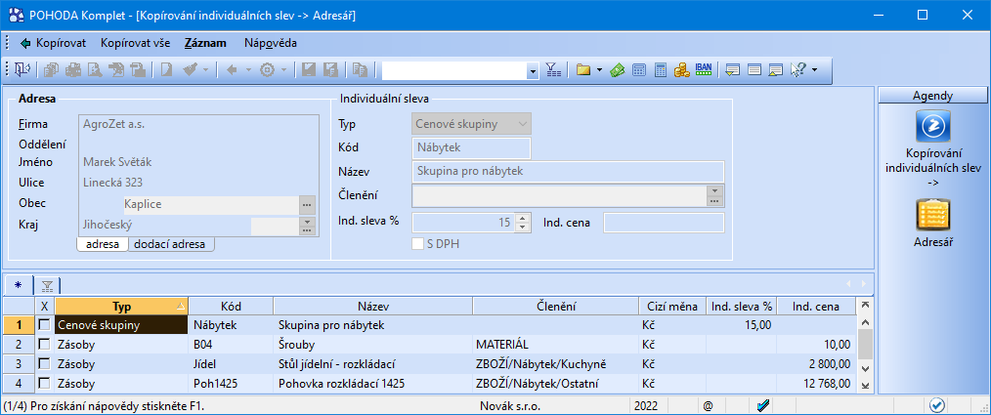Switch to the dodací adresa tab
This screenshot has width=991, height=415.
[170, 244]
